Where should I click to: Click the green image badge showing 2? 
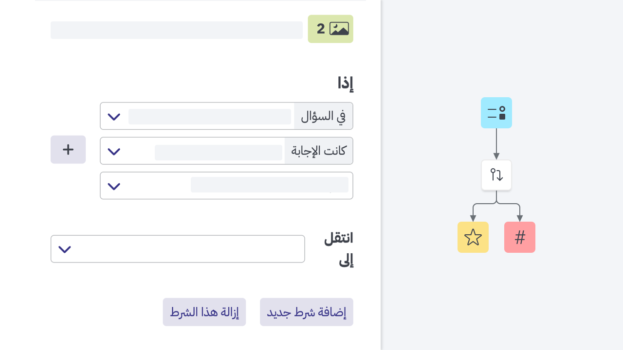330,29
